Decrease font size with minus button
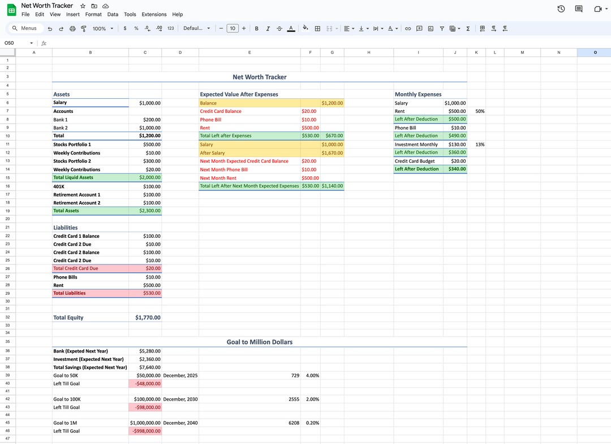The width and height of the screenshot is (611, 444). (x=221, y=28)
